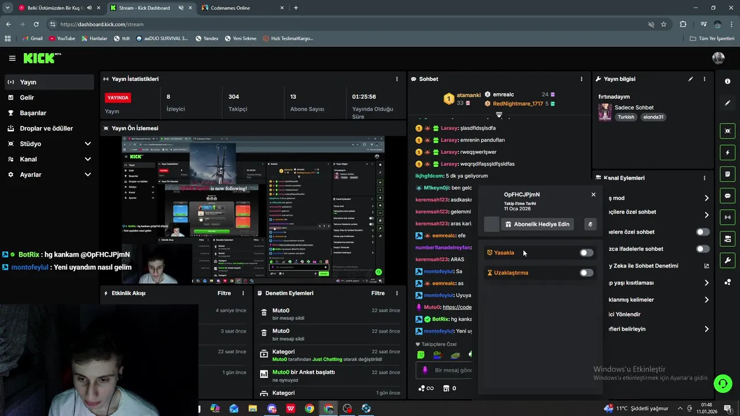740x416 pixels.
Task: Open the AI chat moderation external link icon
Action: point(706,266)
